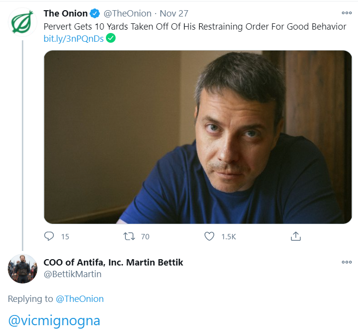Open the tweet's photo of the man
This screenshot has width=358, height=332.
pyautogui.click(x=198, y=137)
